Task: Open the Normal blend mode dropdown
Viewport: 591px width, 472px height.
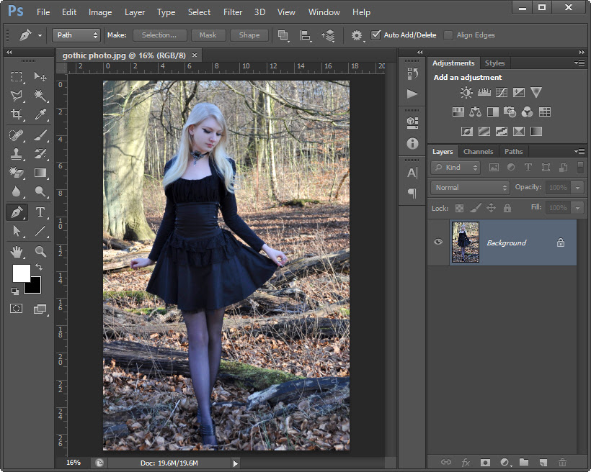Action: coord(470,187)
